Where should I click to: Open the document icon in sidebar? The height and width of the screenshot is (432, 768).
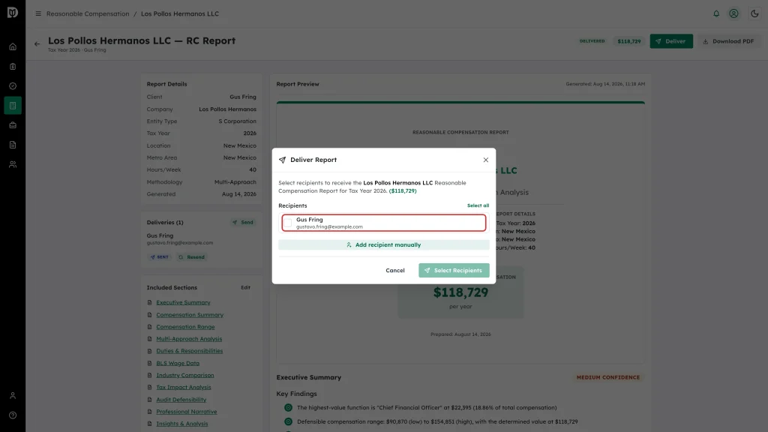coord(13,145)
